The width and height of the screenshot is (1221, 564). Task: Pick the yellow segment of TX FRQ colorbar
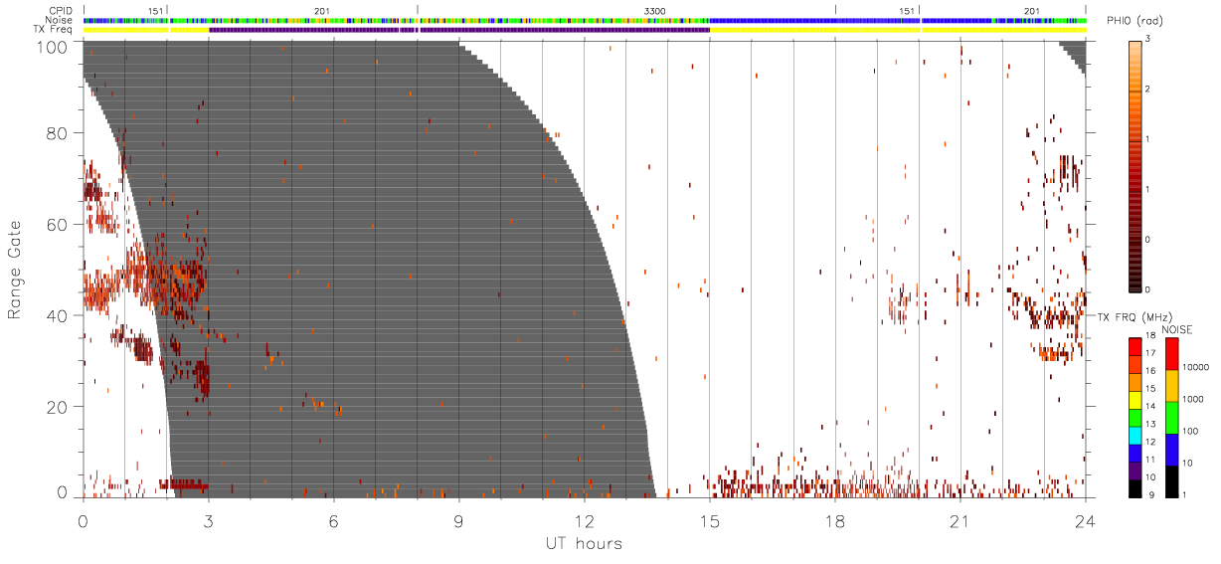pyautogui.click(x=1135, y=400)
